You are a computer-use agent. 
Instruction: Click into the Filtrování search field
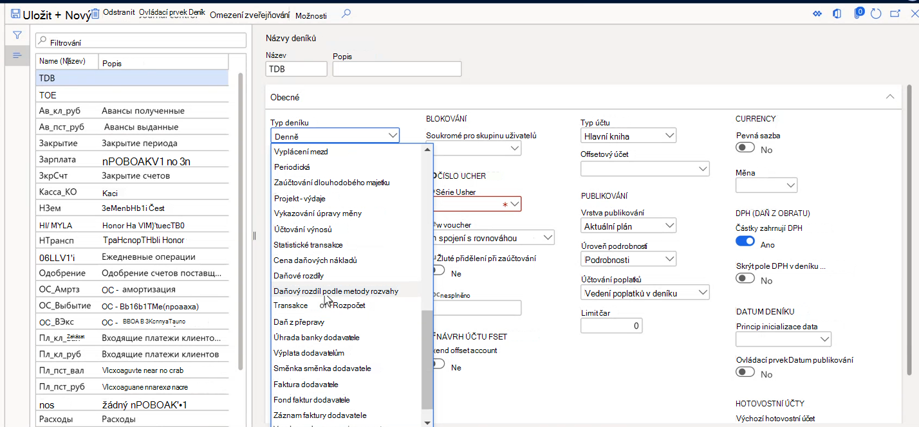pos(140,42)
